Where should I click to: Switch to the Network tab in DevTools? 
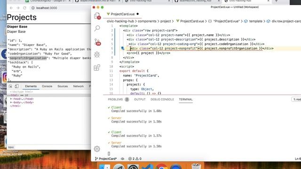(x=79, y=86)
